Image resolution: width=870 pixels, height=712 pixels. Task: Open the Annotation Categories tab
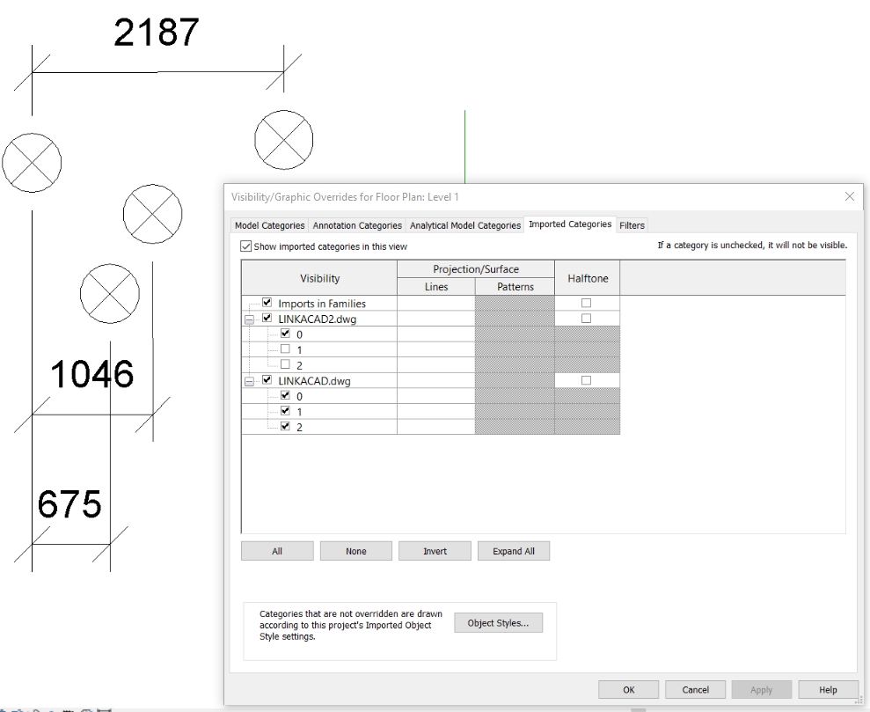coord(357,225)
